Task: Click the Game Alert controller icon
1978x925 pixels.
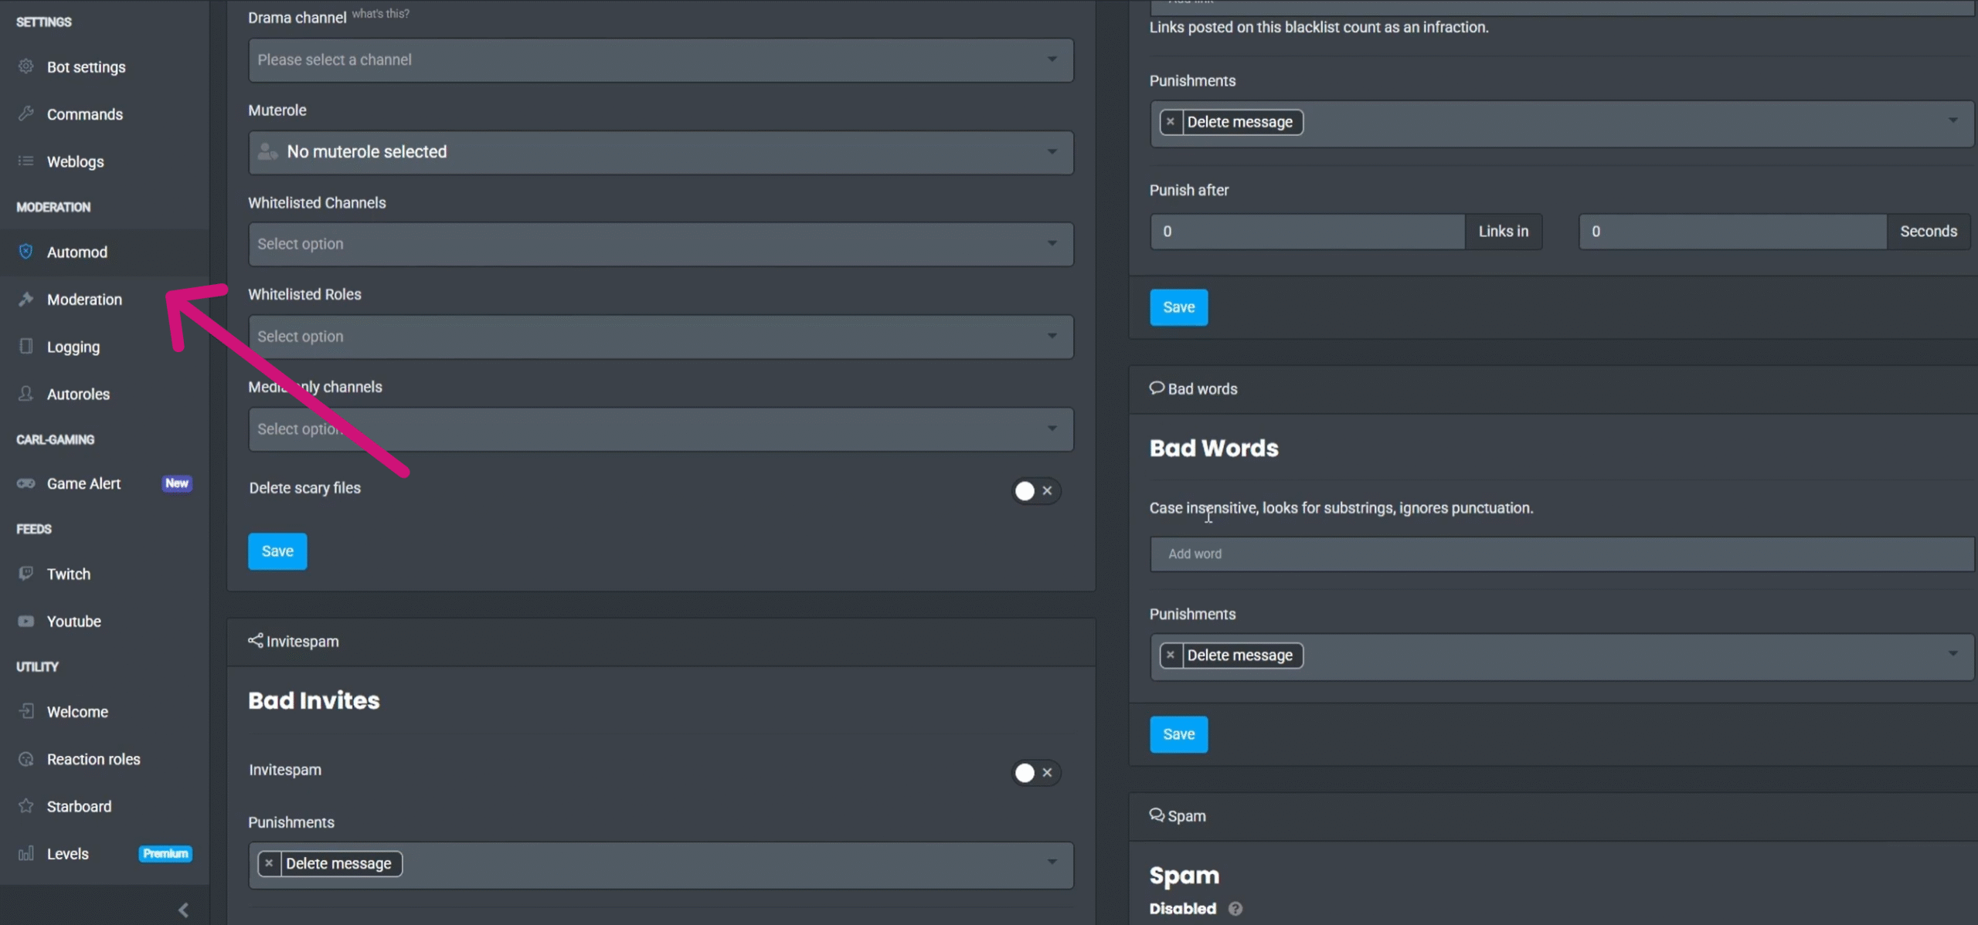Action: tap(25, 483)
